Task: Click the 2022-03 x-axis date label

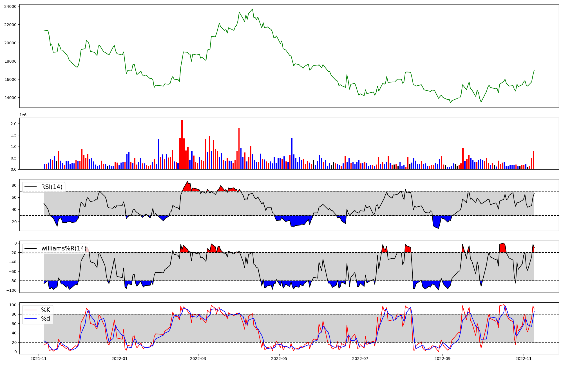Action: (x=198, y=359)
